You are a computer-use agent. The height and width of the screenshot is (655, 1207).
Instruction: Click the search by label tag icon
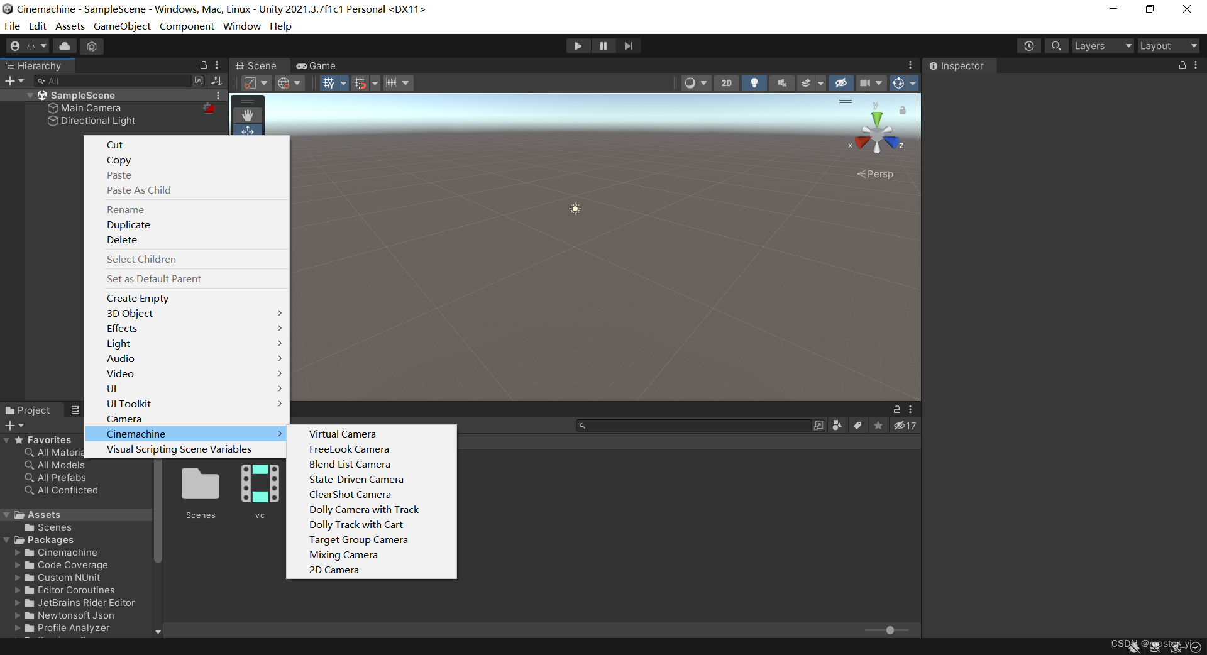(x=857, y=426)
